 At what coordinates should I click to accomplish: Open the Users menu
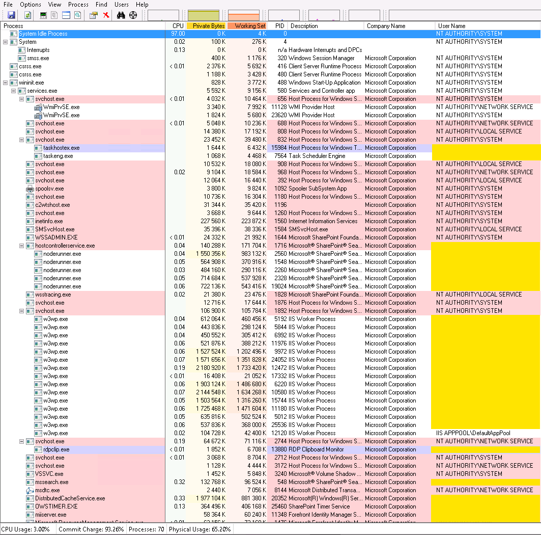click(x=122, y=5)
